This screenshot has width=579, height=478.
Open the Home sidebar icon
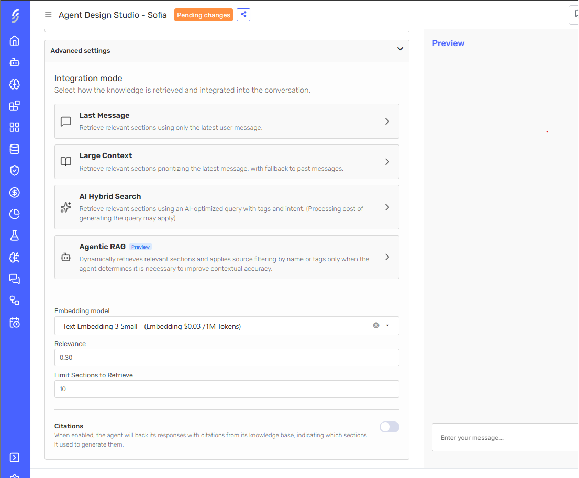[x=15, y=41]
